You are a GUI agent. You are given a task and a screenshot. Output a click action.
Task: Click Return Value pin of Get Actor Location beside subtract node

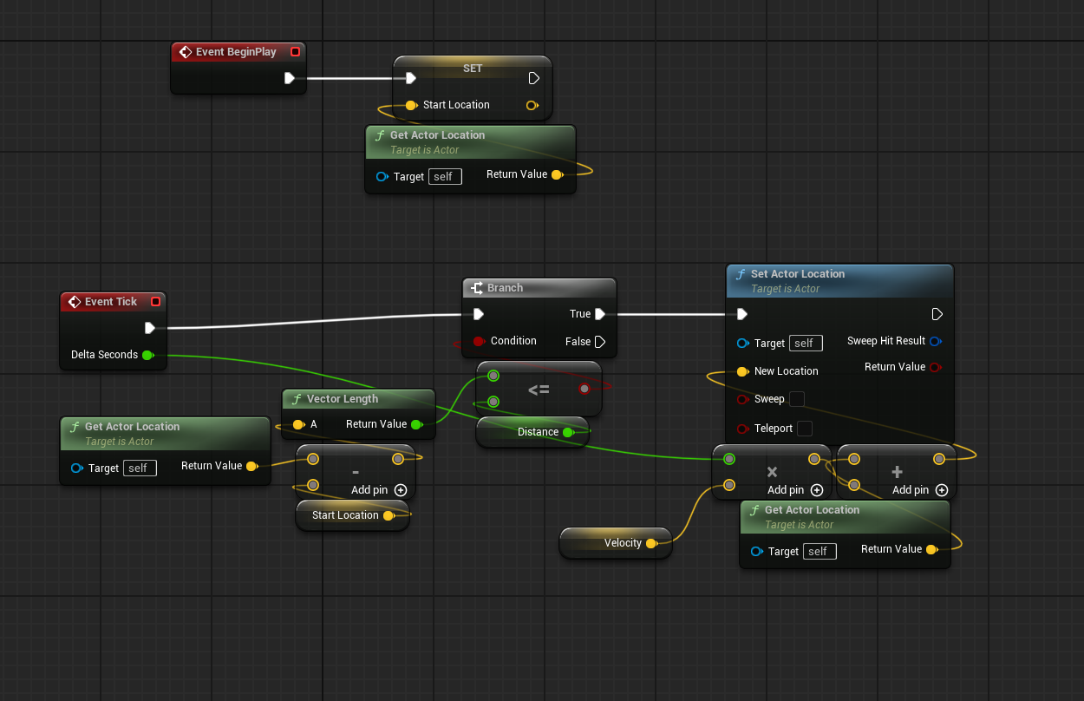tap(251, 466)
